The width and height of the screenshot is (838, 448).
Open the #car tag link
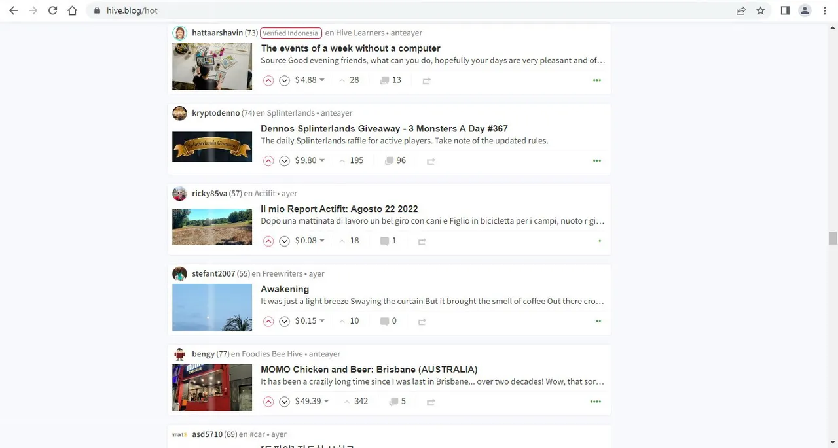(258, 434)
